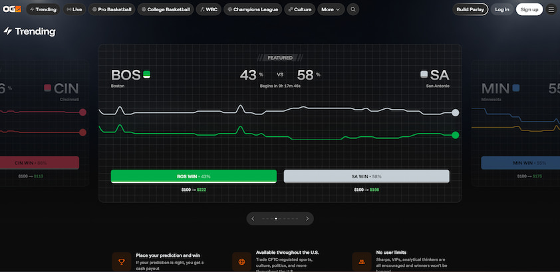This screenshot has height=272, width=560.
Task: Click the 'No user limits' heading
Action: (391, 252)
